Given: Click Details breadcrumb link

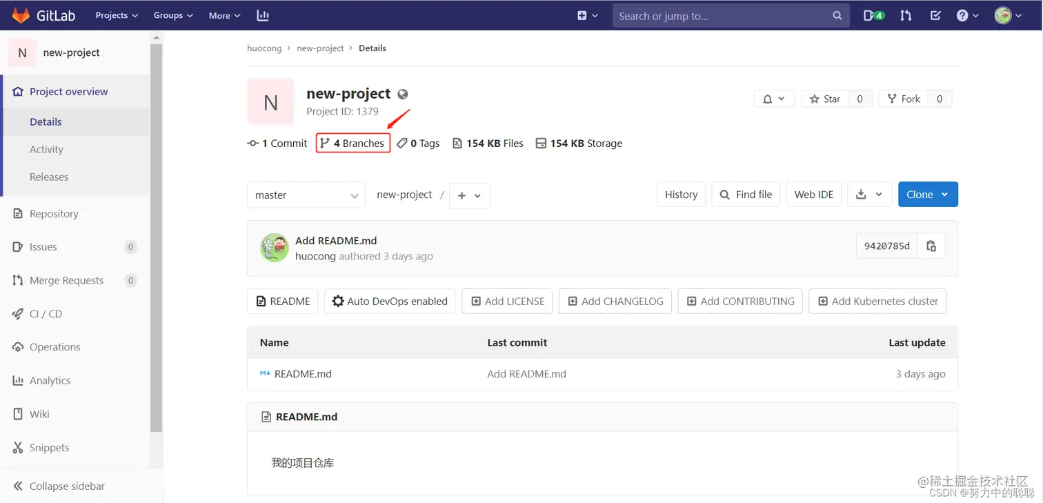Looking at the screenshot, I should (x=372, y=48).
